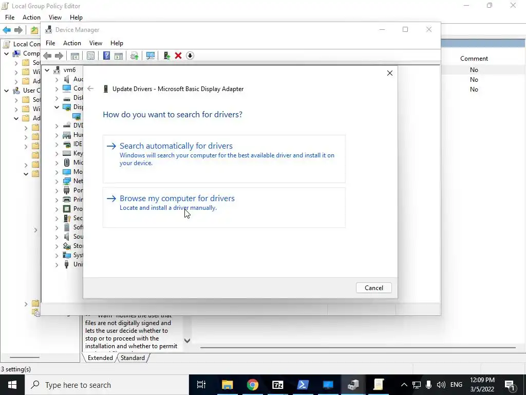Viewport: 526px width, 395px height.
Task: Open Group Policy Editor File menu
Action: click(x=10, y=17)
